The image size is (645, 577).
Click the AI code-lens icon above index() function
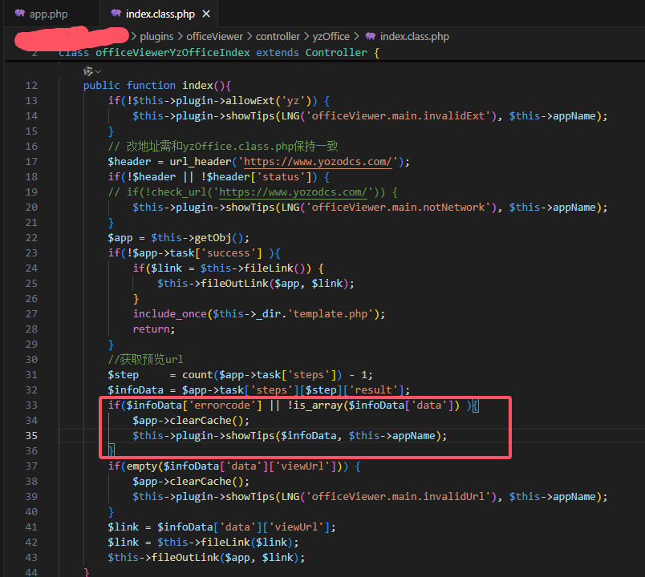click(x=91, y=71)
